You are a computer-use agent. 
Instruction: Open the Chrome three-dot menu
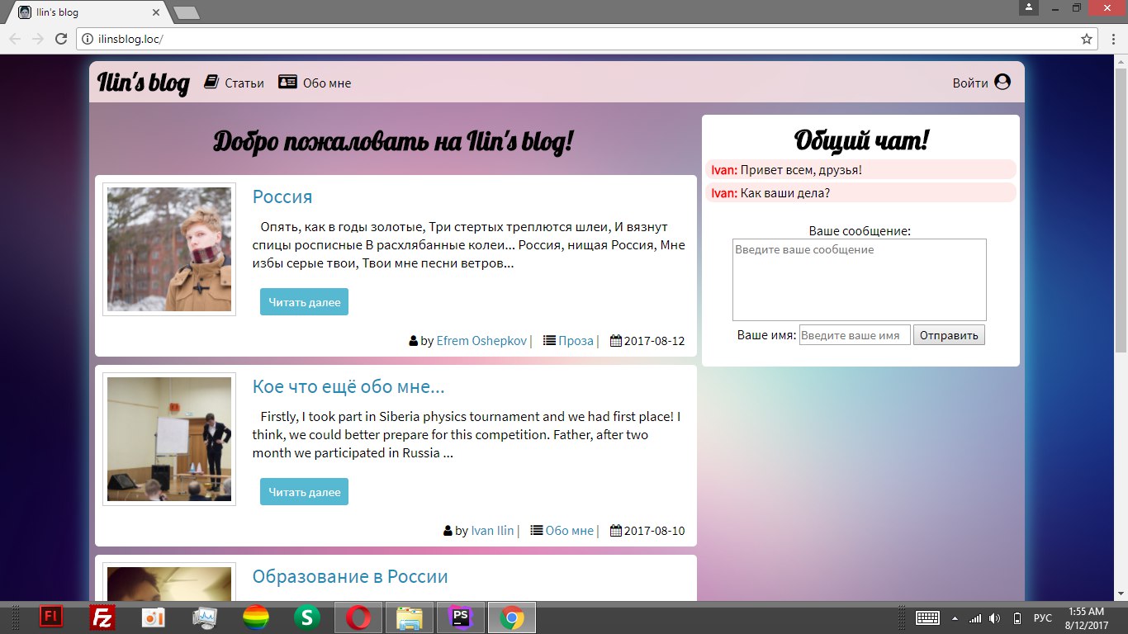coord(1111,39)
